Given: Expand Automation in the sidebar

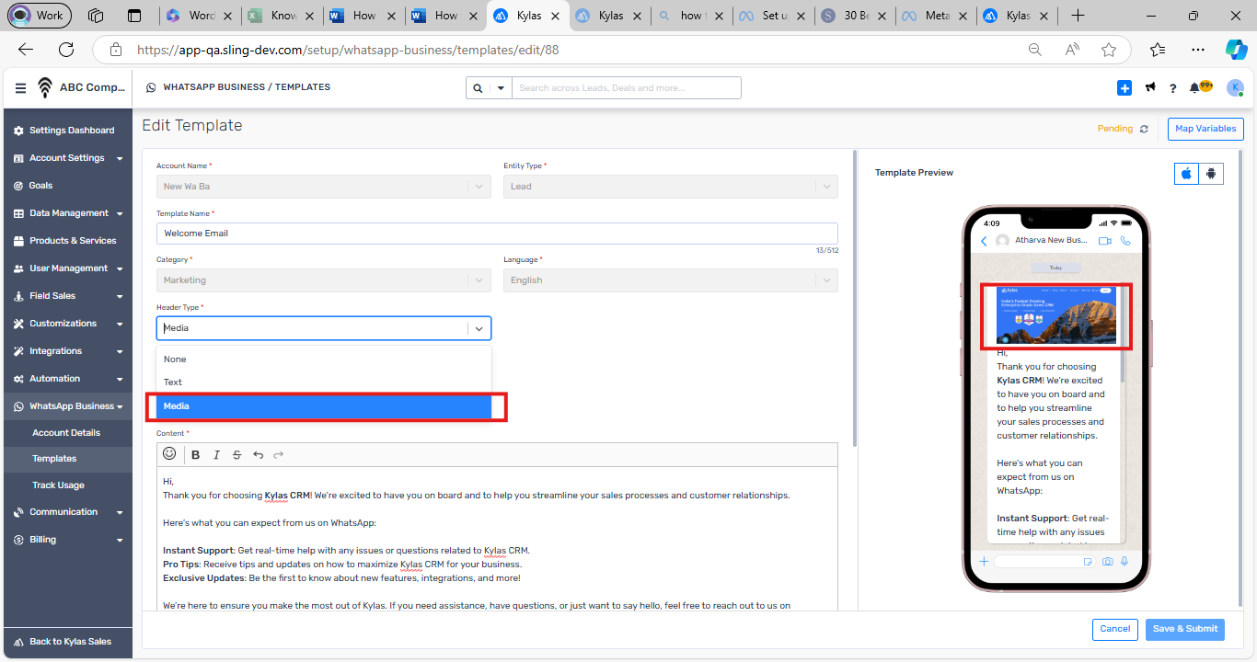Looking at the screenshot, I should pos(67,379).
